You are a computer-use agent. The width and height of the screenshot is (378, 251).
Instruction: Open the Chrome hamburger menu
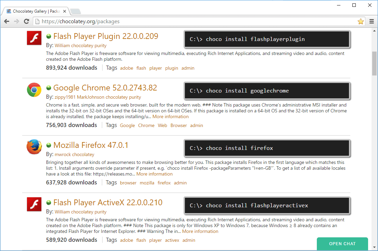pos(372,22)
